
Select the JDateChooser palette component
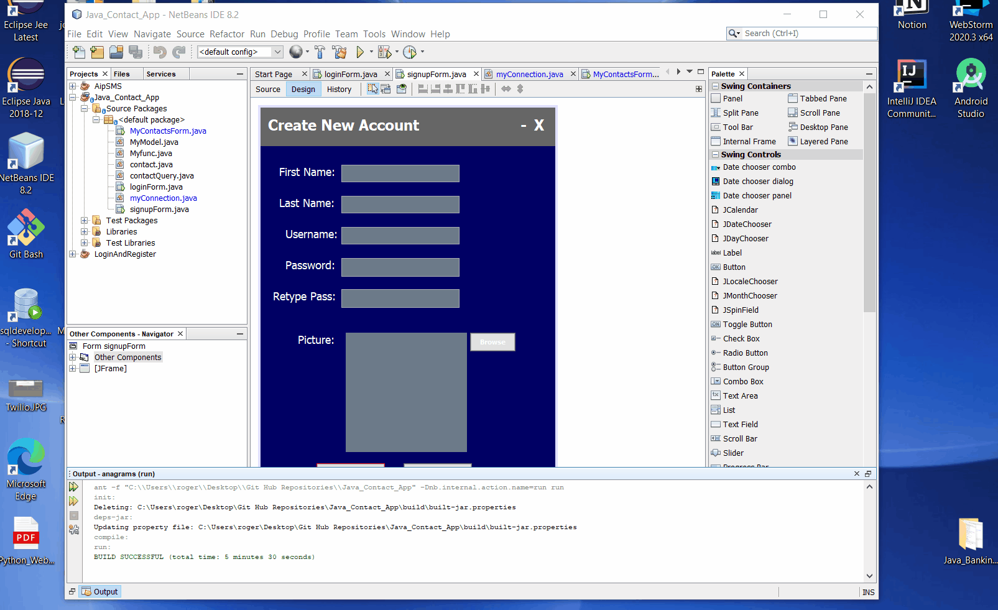pyautogui.click(x=746, y=224)
